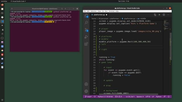The height and width of the screenshot is (102, 182).
Task: Open the Search view in activity bar
Action: [x=86, y=22]
